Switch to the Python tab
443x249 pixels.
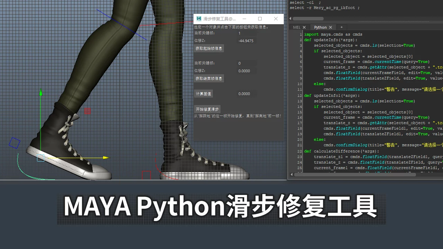click(x=320, y=27)
